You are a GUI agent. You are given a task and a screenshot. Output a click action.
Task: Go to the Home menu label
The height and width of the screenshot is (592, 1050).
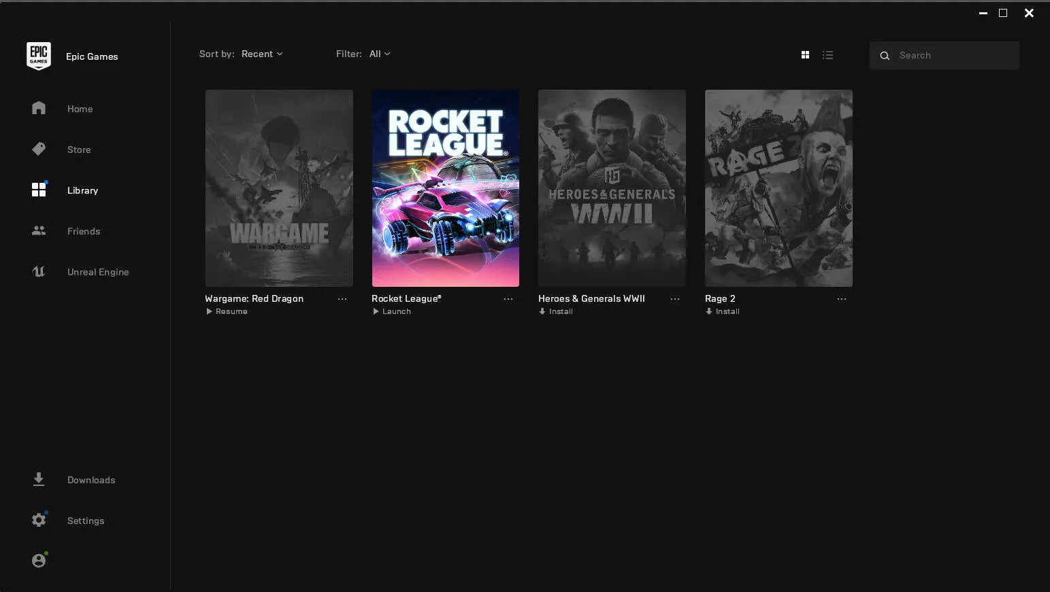tap(80, 109)
